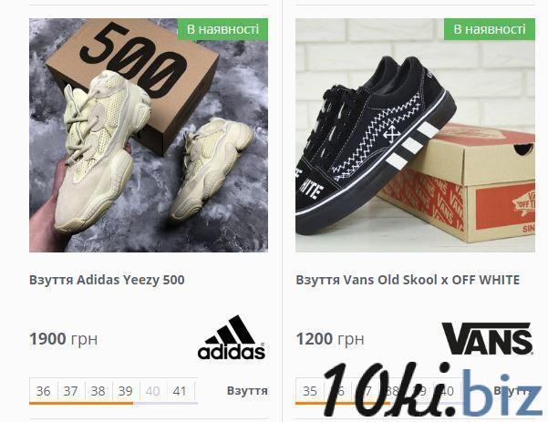Viewport: 548px width, 422px height.
Task: Select size 41 for the Yeezy 500
Action: pos(180,391)
